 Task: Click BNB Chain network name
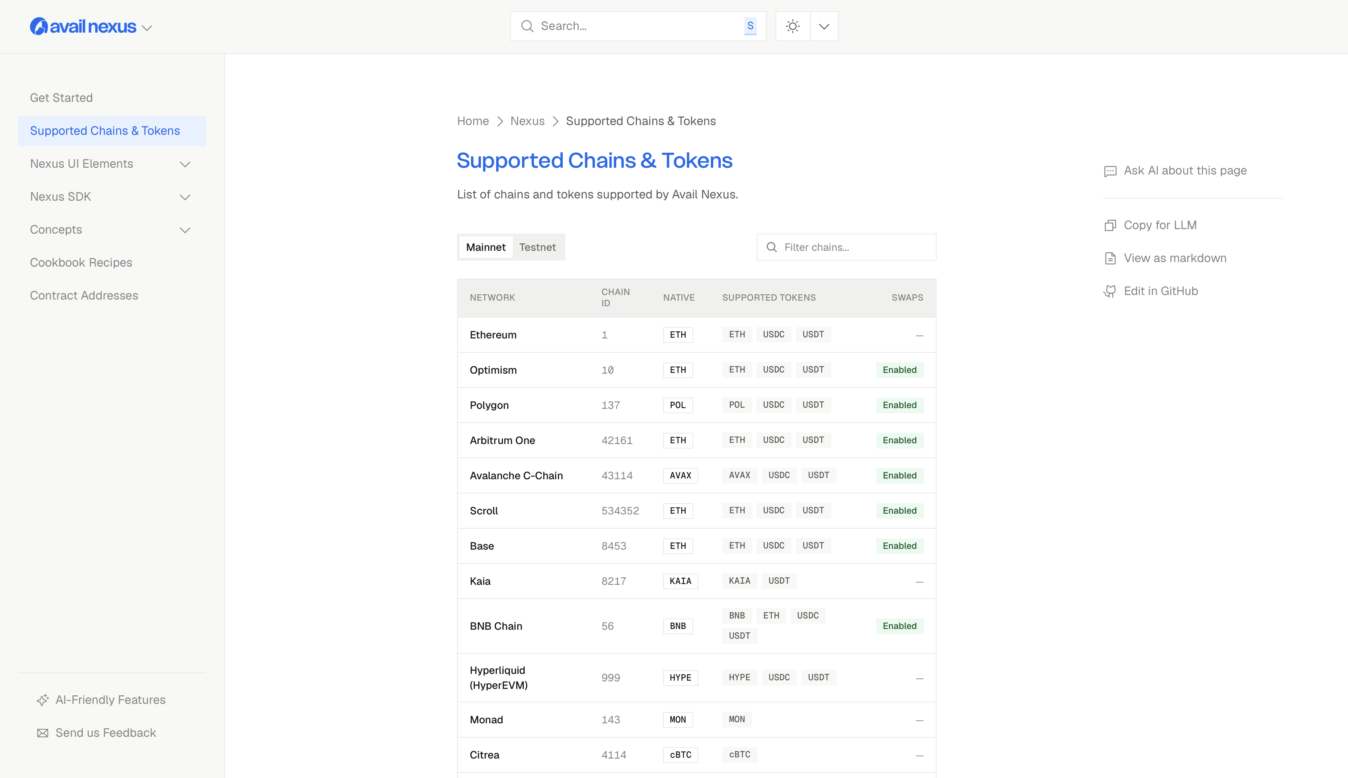pos(496,626)
